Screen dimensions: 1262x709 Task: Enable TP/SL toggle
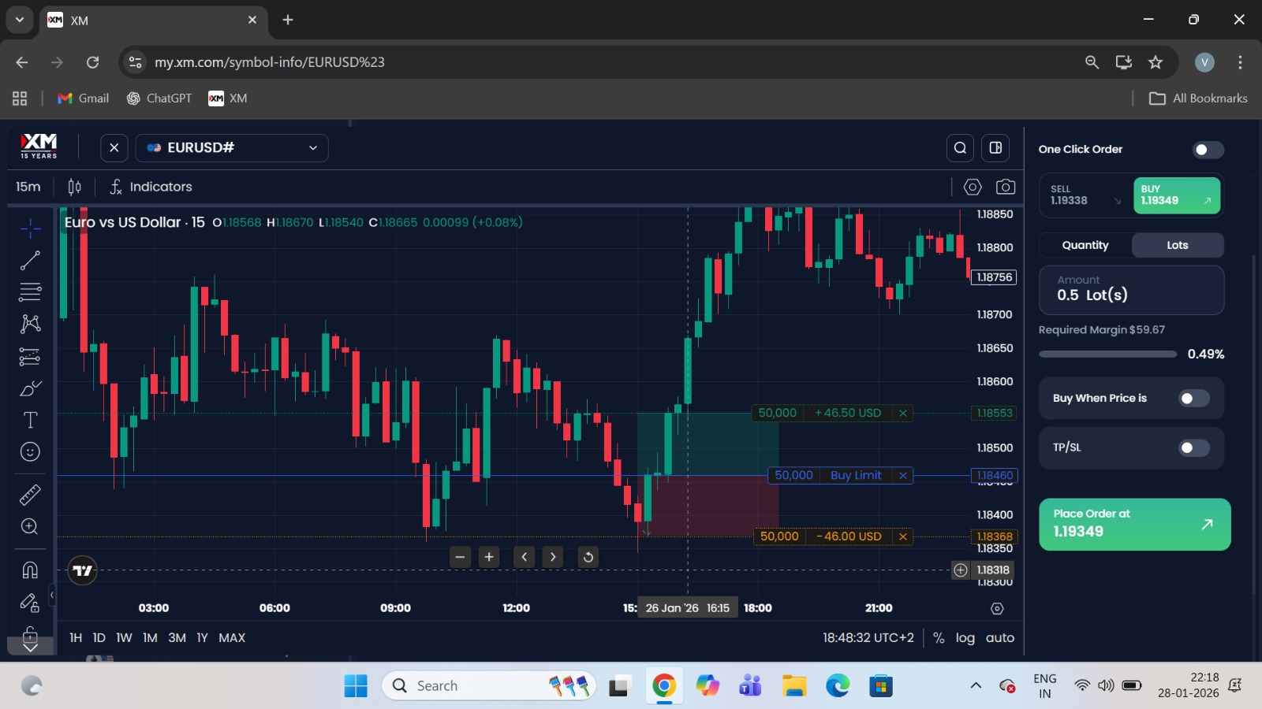[1193, 447]
